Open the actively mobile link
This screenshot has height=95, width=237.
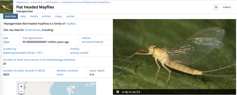(79, 53)
